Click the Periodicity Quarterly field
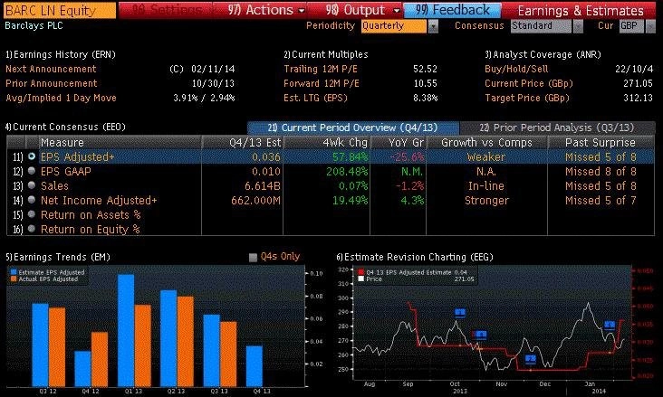This screenshot has height=397, width=663. [394, 26]
